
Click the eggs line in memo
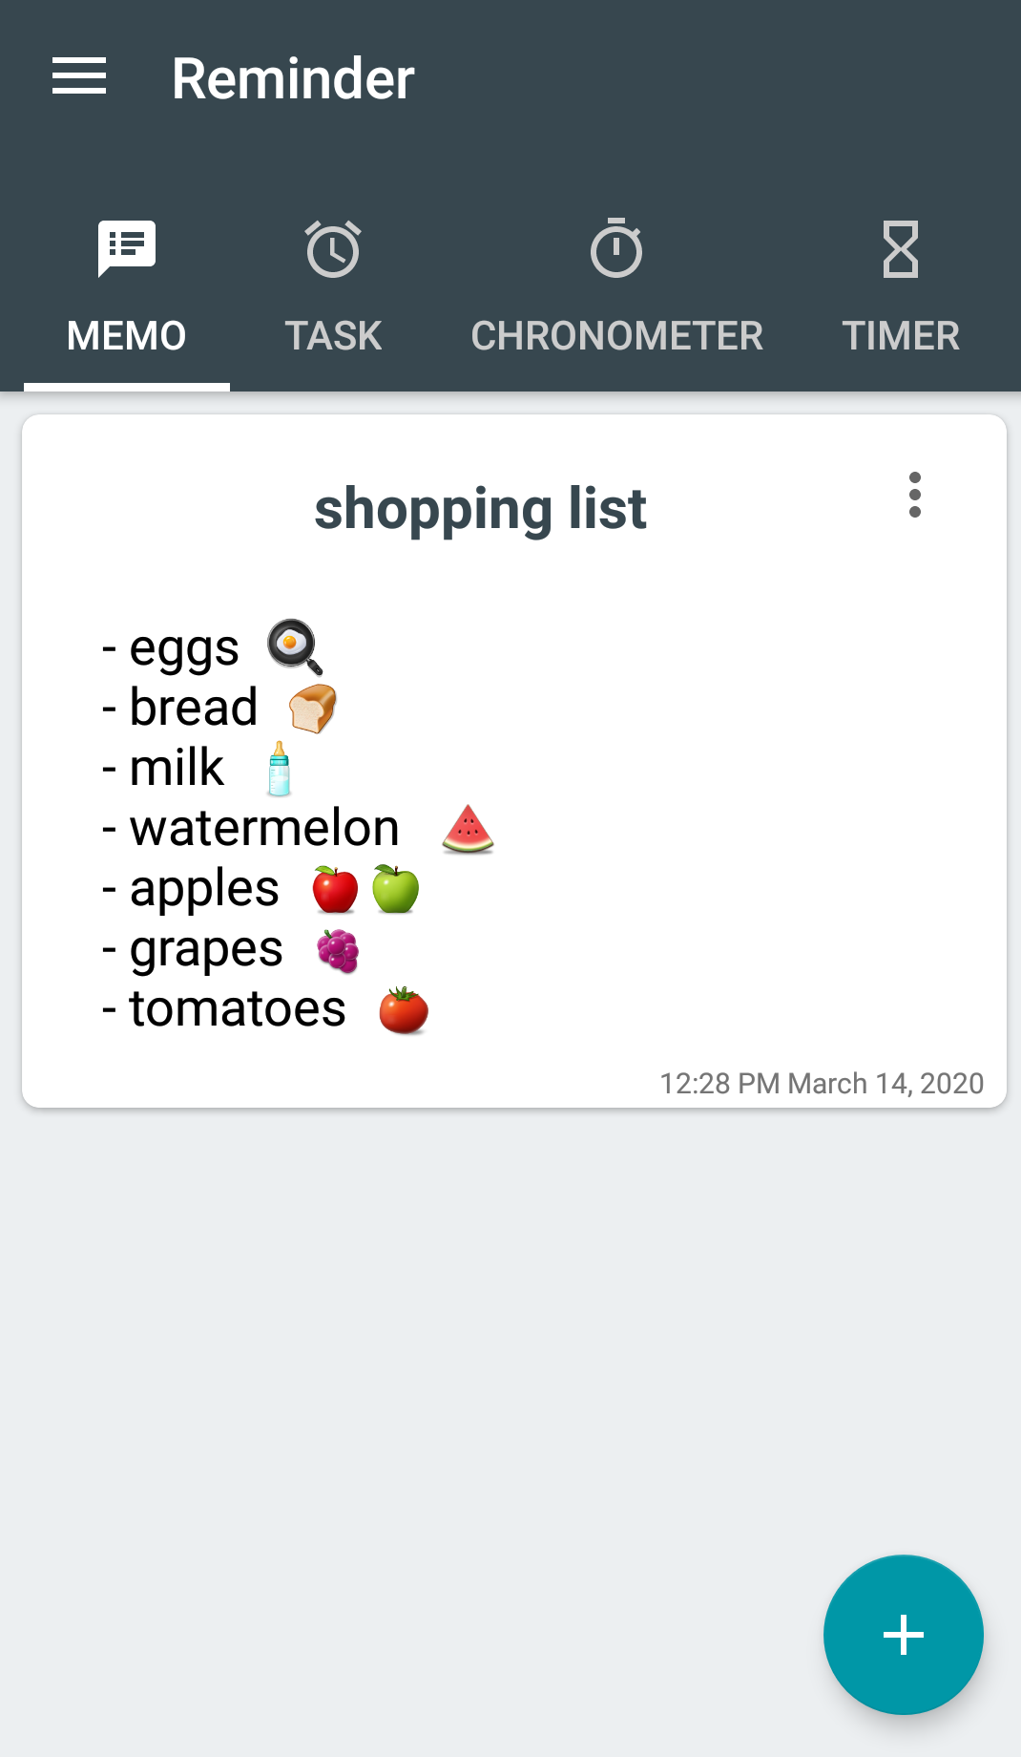(213, 648)
